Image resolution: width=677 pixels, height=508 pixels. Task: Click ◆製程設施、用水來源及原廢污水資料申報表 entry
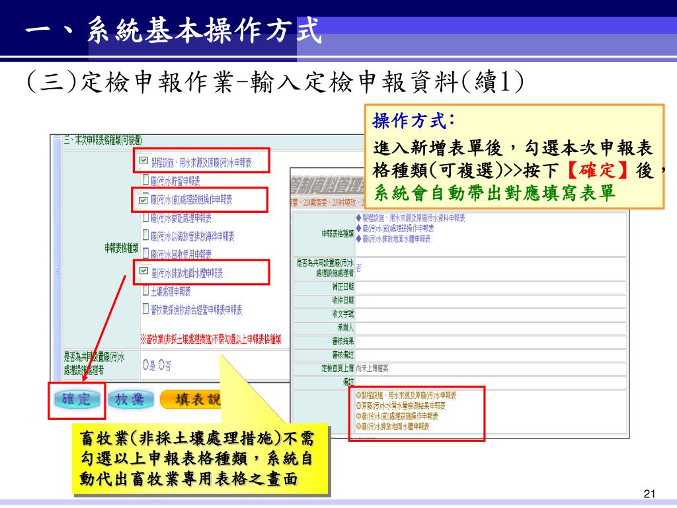point(410,218)
